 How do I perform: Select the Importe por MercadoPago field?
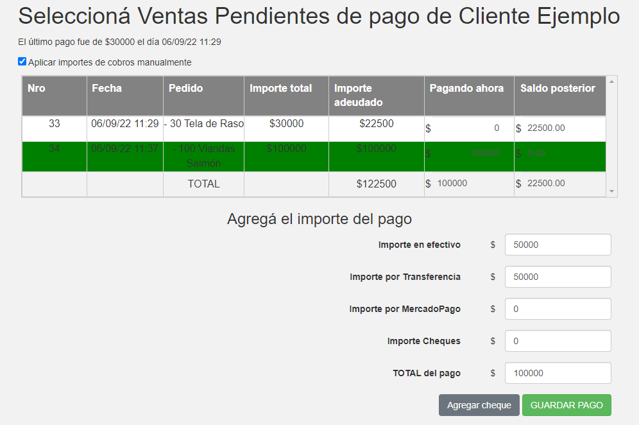557,309
